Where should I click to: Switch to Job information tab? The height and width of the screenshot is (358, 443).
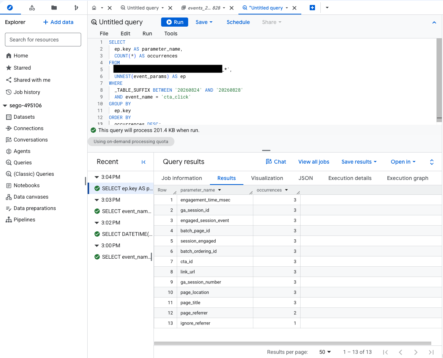[x=182, y=178]
